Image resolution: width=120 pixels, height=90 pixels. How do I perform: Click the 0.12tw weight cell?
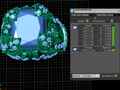tap(108, 36)
